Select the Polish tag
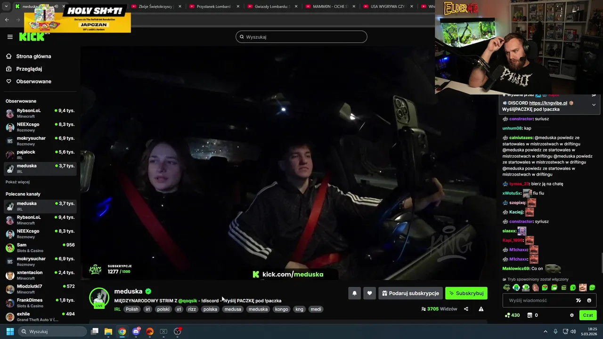The image size is (603, 339). coord(132,309)
